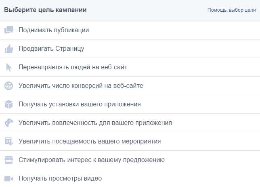Click the speech bubbles icon for boosting posts

click(9, 30)
